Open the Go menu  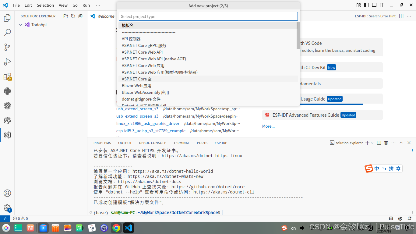(x=75, y=5)
